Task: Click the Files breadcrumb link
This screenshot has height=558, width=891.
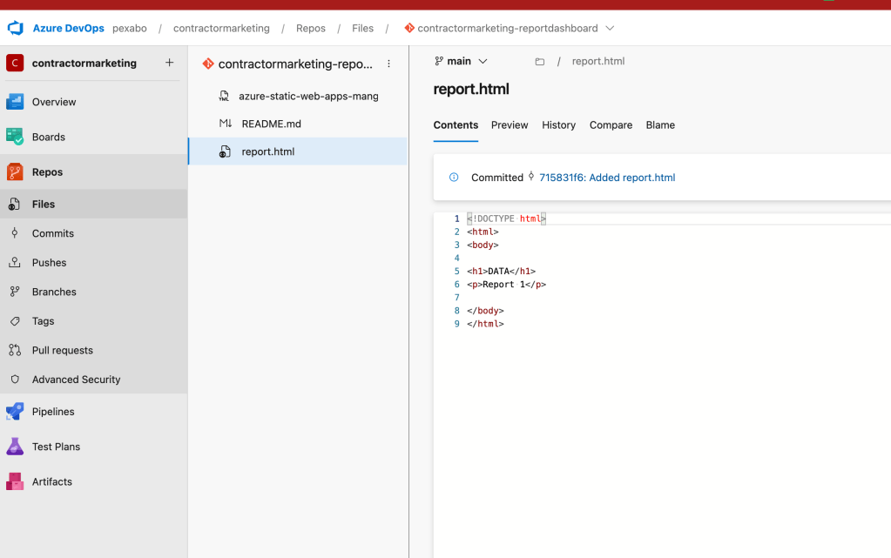Action: 362,28
